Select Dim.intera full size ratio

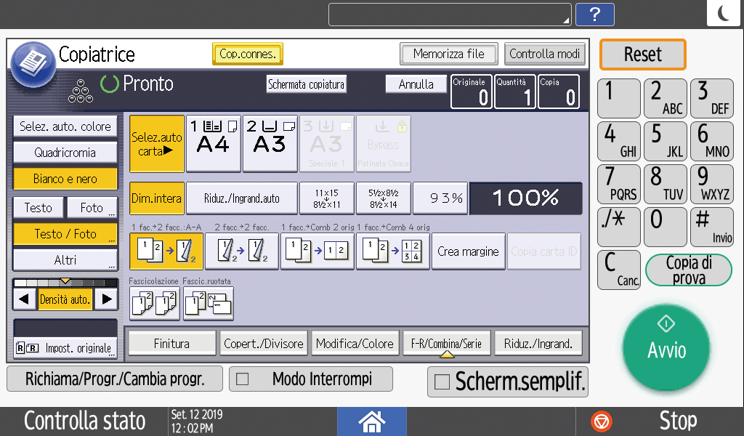(x=157, y=198)
